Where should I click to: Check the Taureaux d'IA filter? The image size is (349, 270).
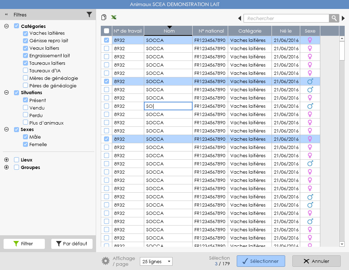pos(25,71)
